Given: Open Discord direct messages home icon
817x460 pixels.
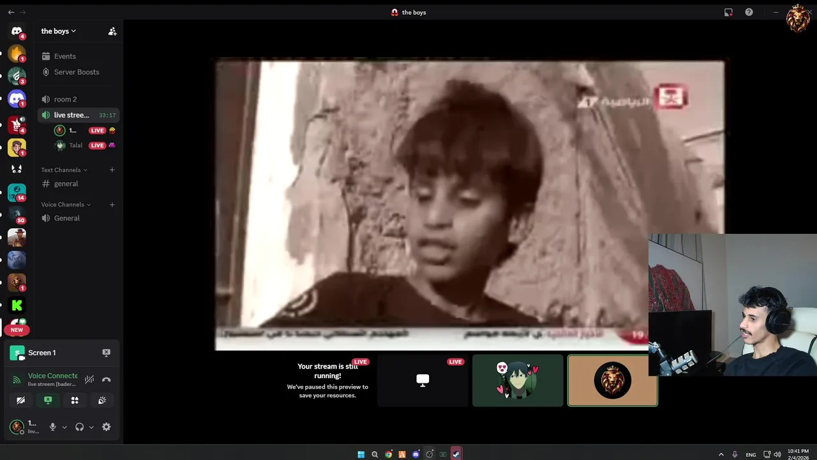Looking at the screenshot, I should [17, 31].
